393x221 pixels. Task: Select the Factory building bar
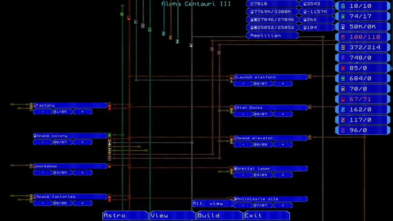tap(70, 105)
